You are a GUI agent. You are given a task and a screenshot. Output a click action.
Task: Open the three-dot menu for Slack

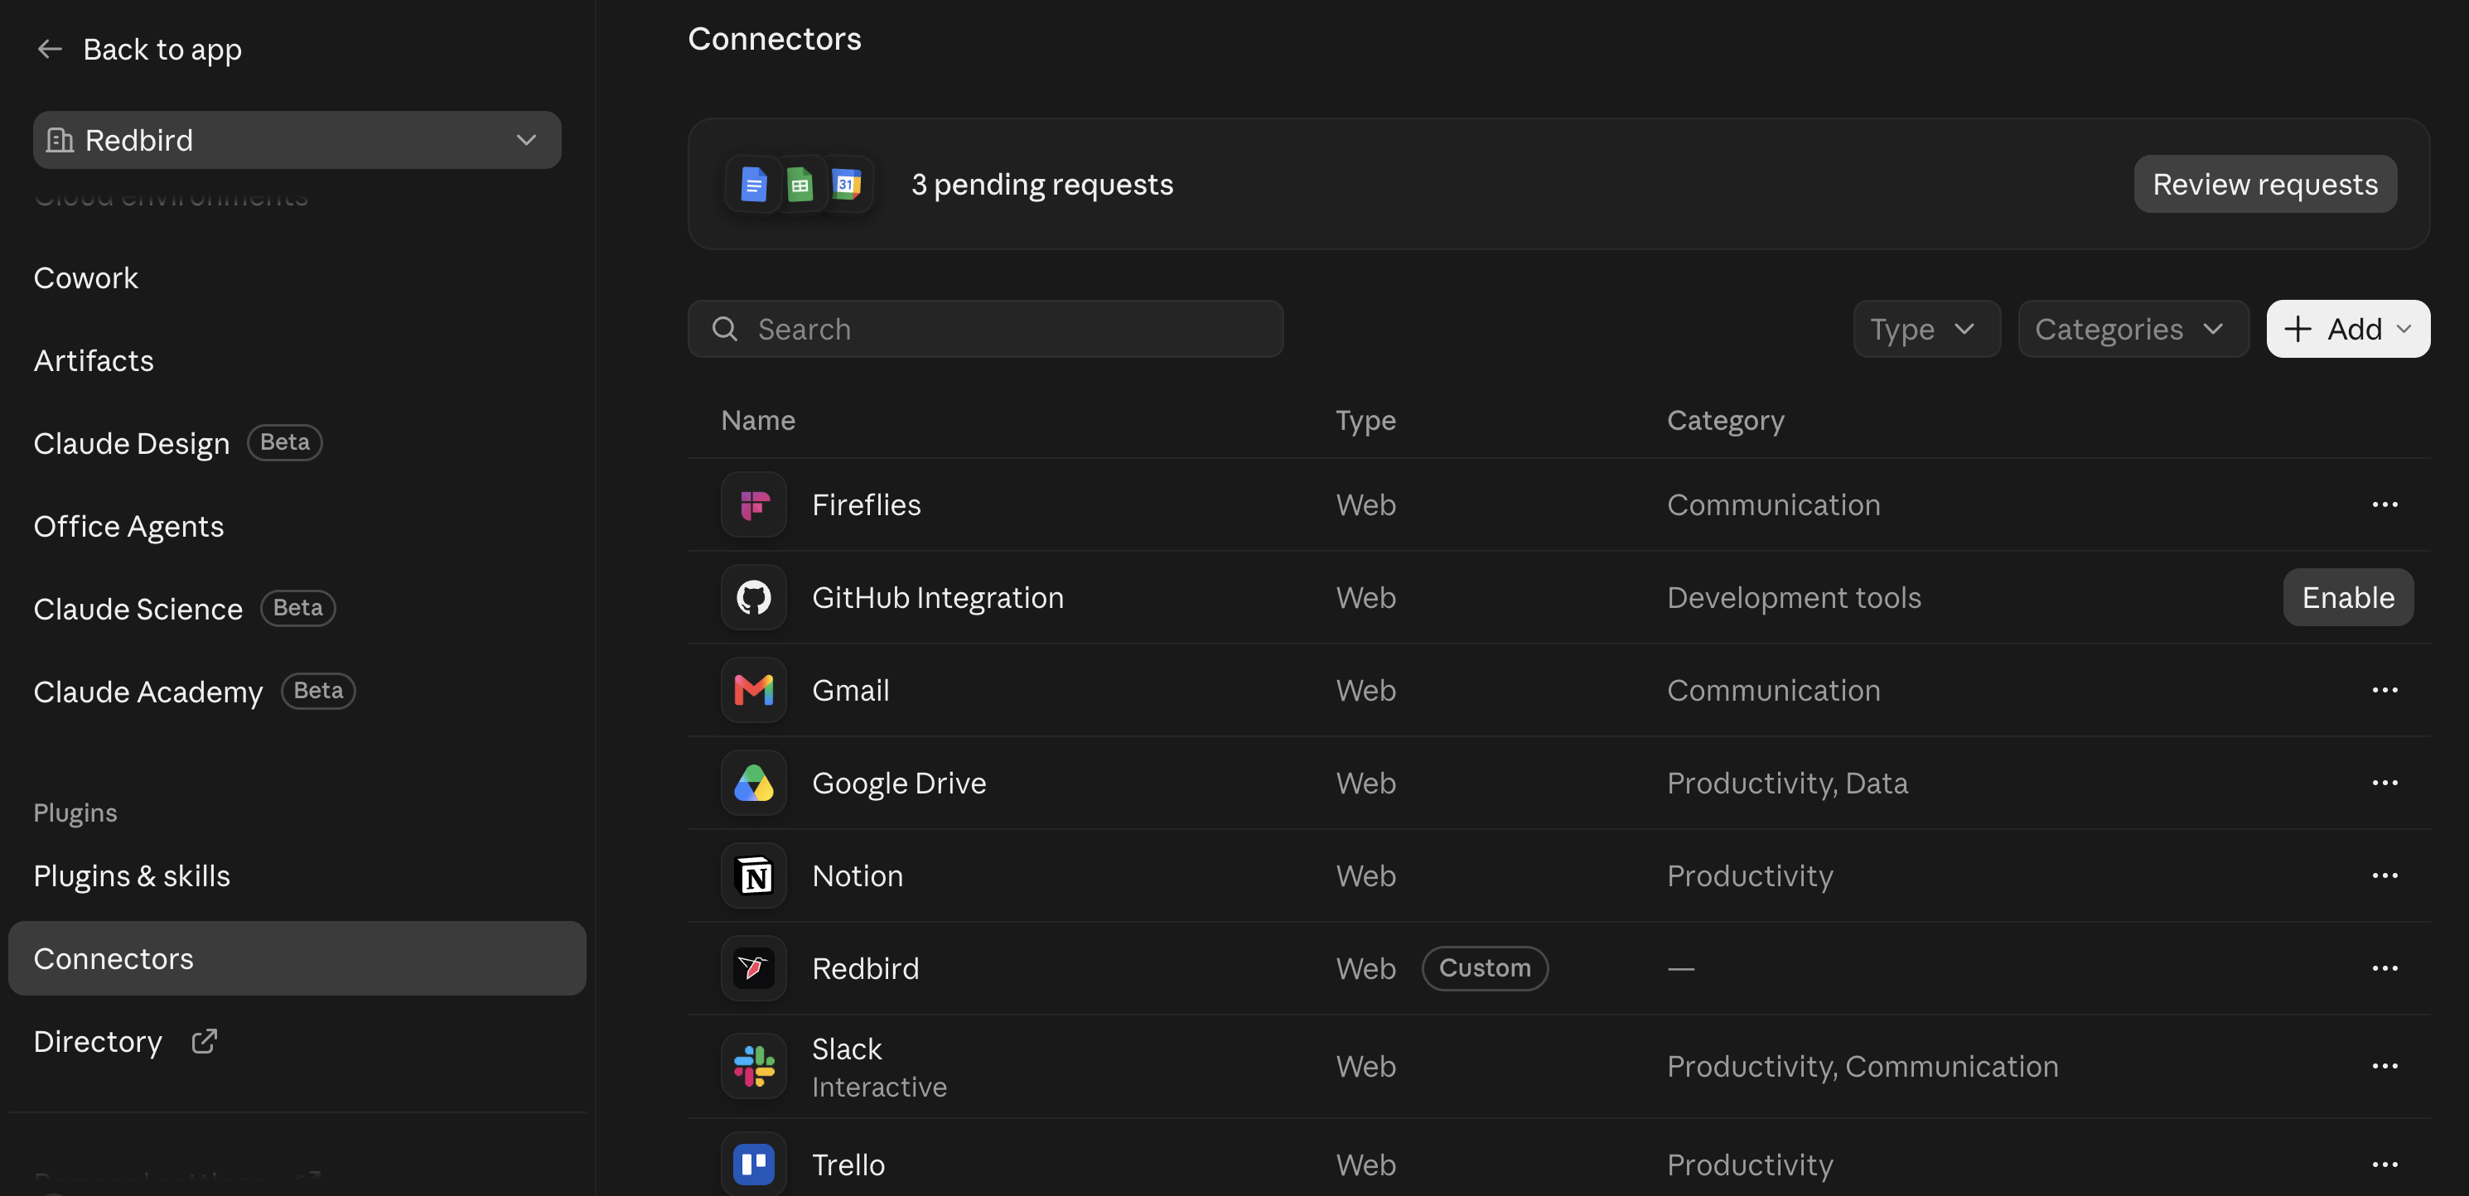click(x=2384, y=1067)
